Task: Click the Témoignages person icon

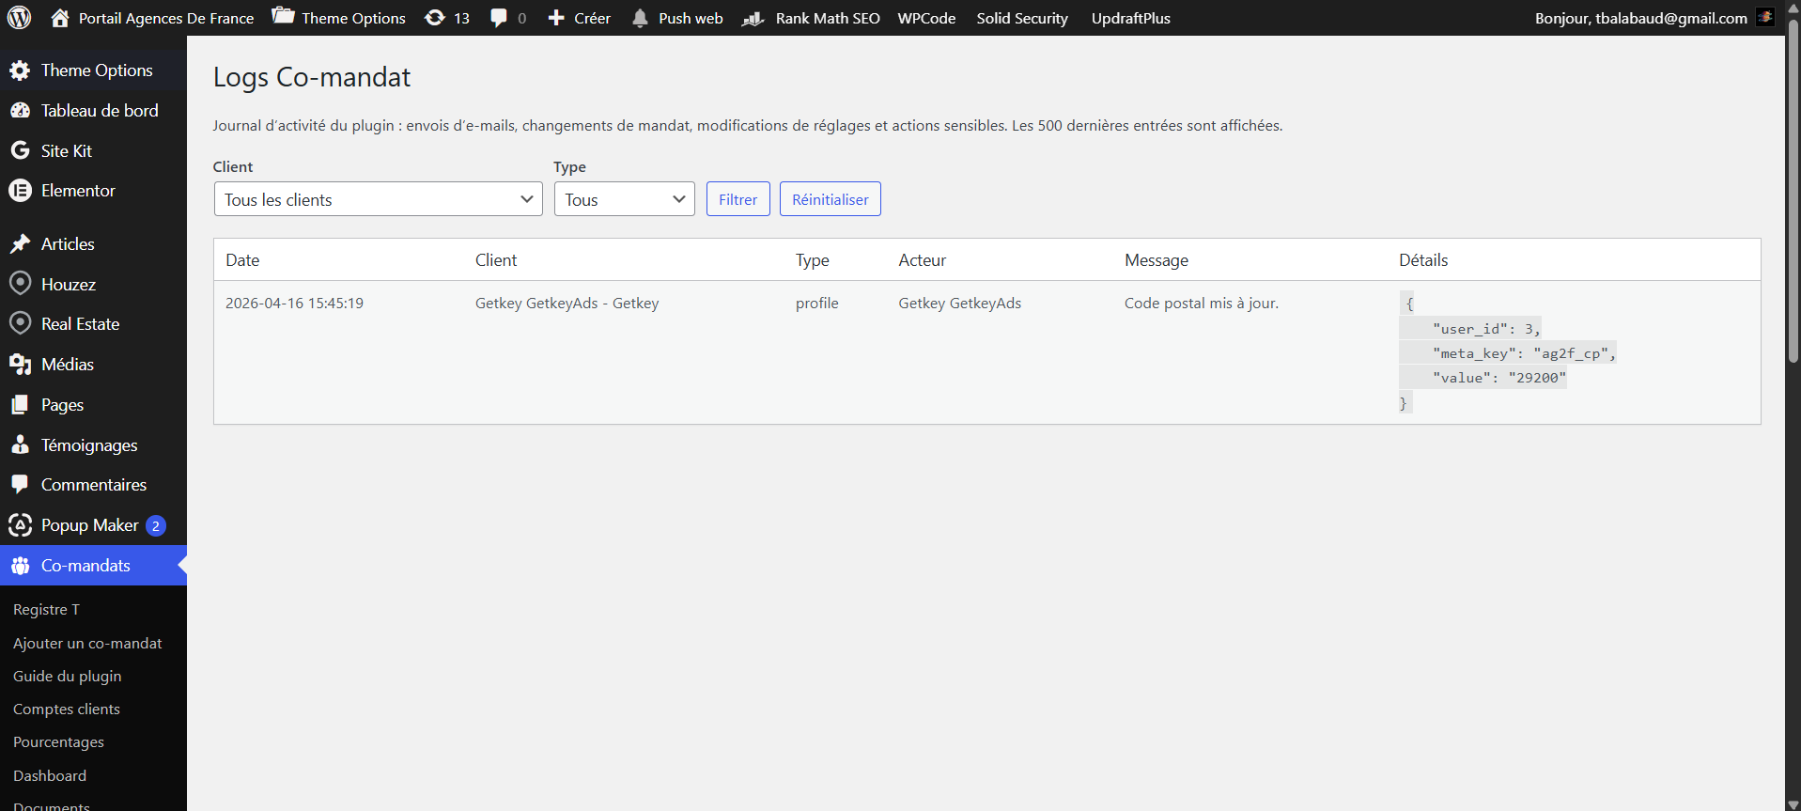Action: (x=20, y=444)
